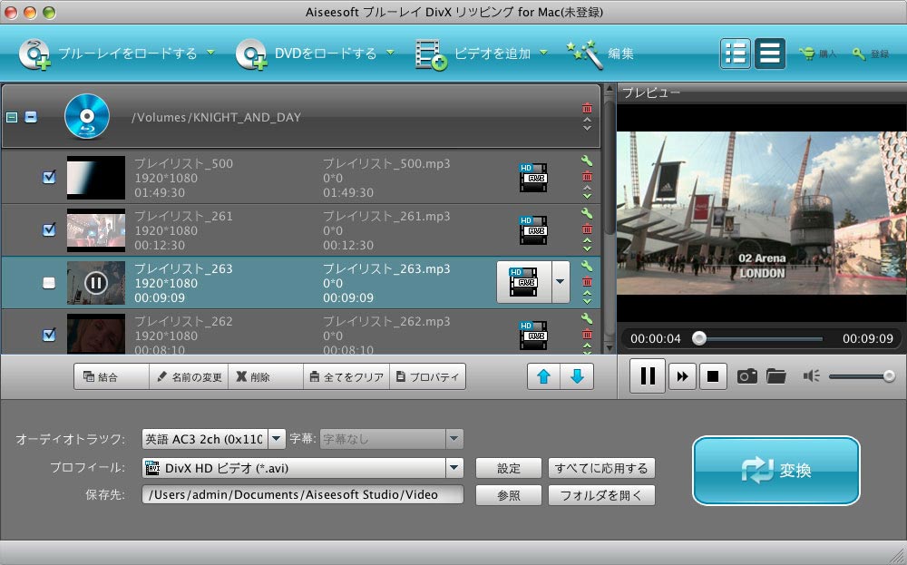Screen dimensions: 907x565
Task: Click the wrench settings icon for プレイリスト_500
Action: [x=586, y=162]
